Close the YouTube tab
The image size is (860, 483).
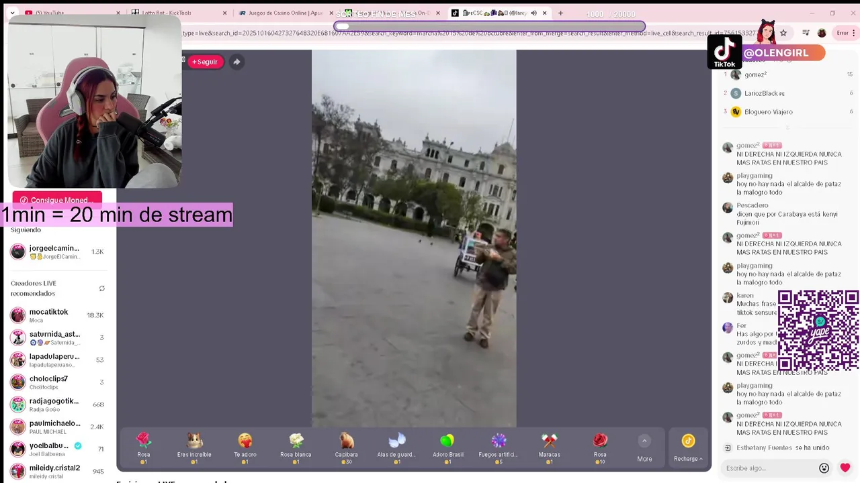click(x=118, y=13)
